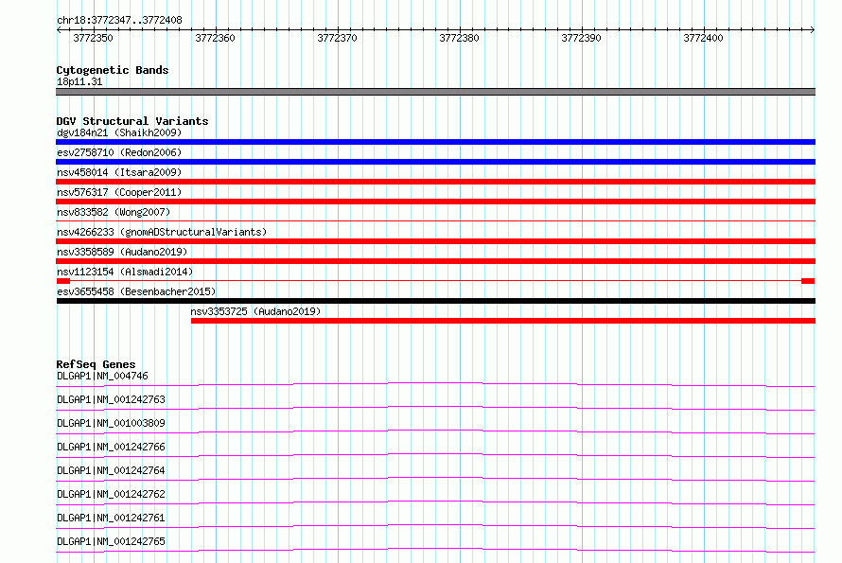The image size is (842, 563).
Task: Open variant nsv576317 (Cooper2011) label
Action: pos(119,192)
